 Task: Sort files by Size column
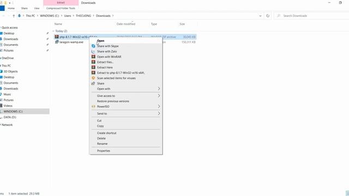click(x=182, y=24)
